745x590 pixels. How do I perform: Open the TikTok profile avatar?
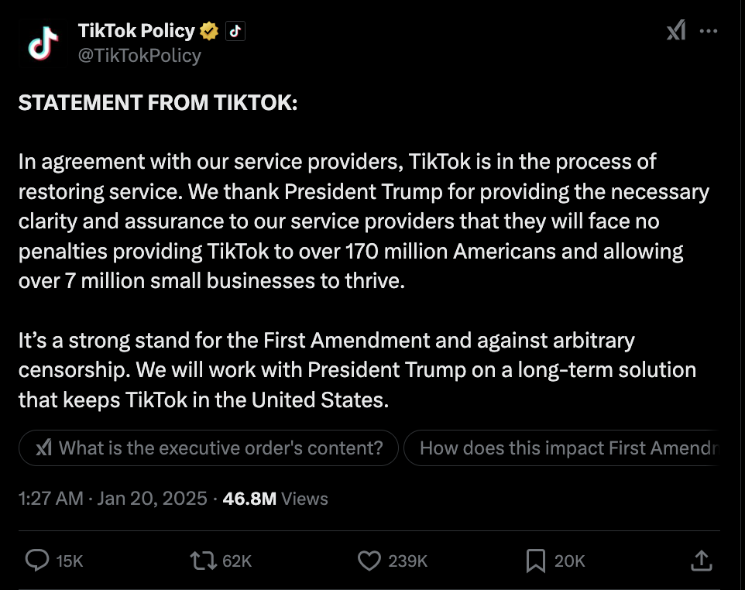pos(43,43)
